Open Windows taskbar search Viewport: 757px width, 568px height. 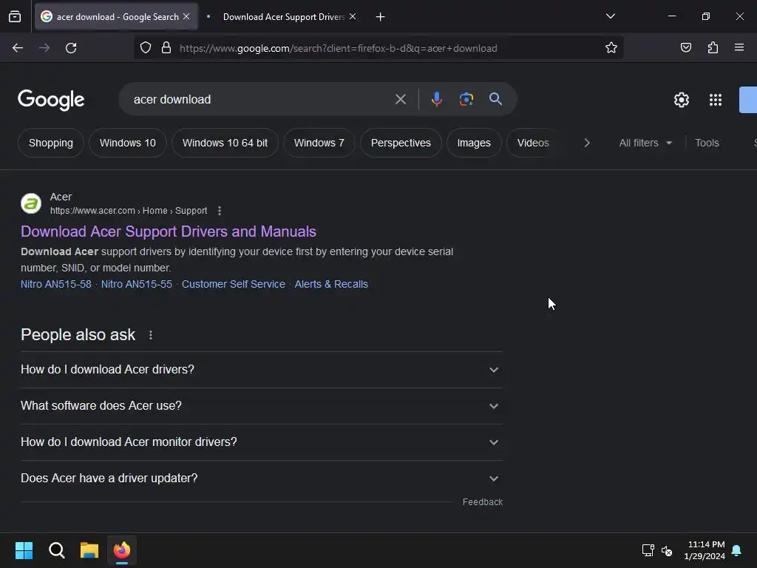click(56, 550)
